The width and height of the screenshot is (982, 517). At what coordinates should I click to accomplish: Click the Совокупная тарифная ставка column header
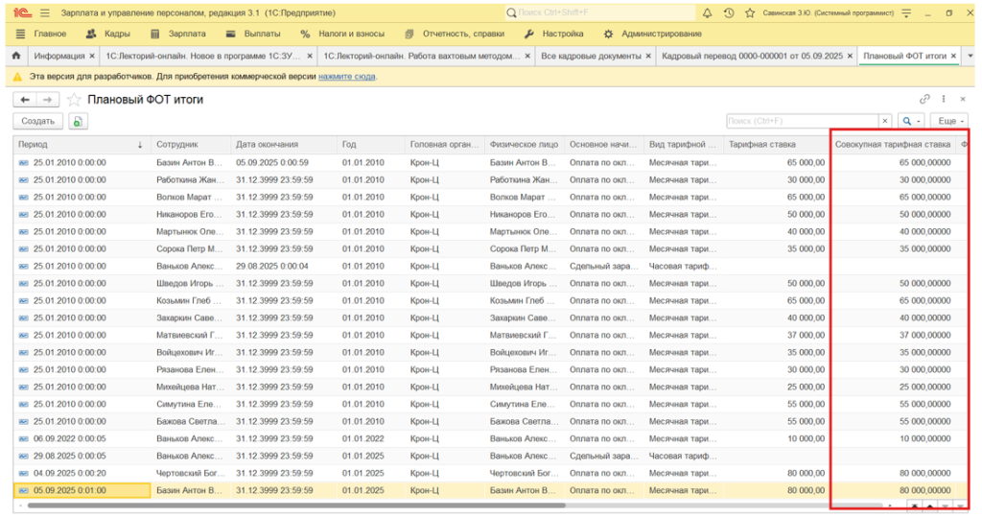click(893, 145)
